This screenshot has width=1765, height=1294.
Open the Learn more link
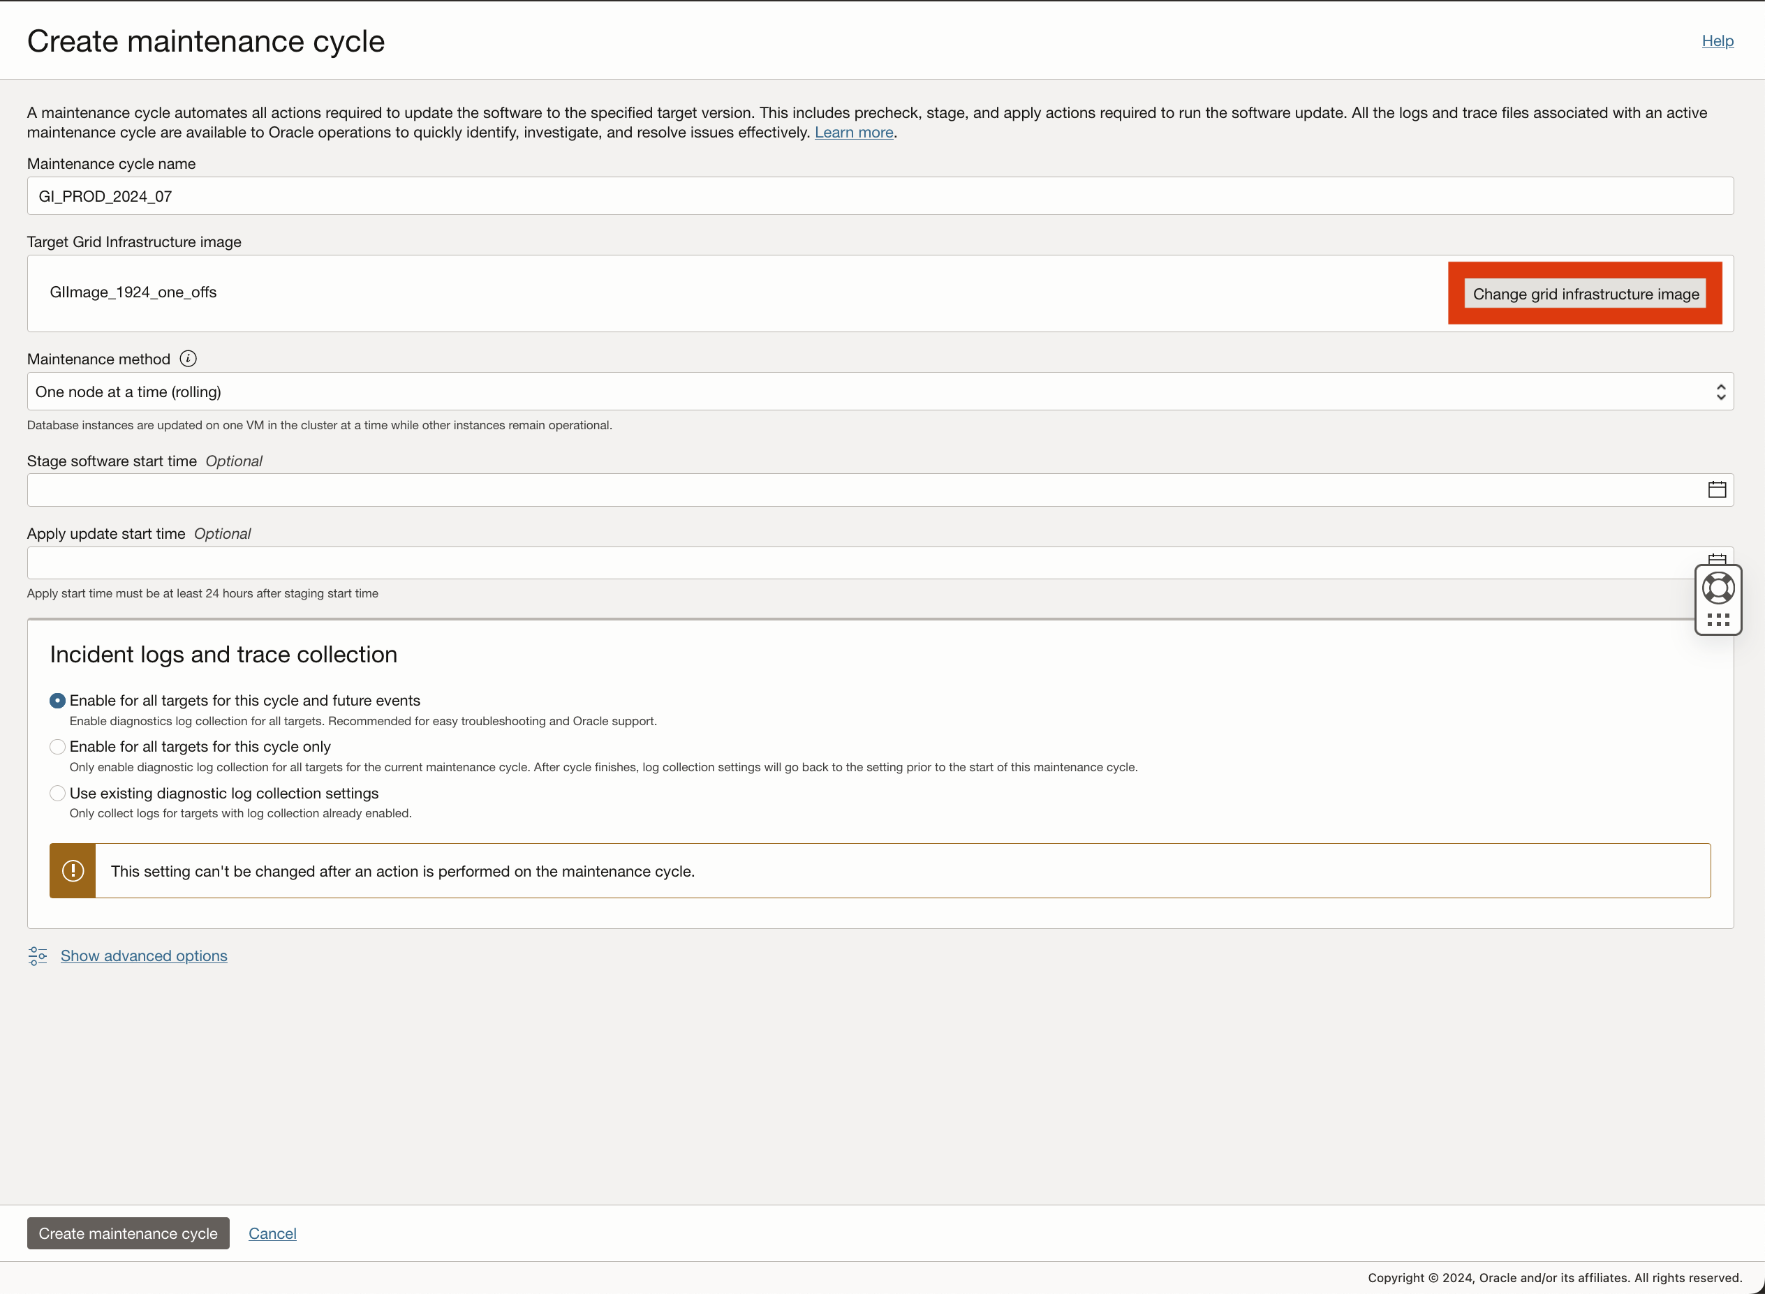click(x=853, y=132)
